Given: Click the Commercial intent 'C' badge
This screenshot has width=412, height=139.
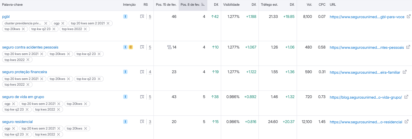Looking at the screenshot, I should pos(130,47).
